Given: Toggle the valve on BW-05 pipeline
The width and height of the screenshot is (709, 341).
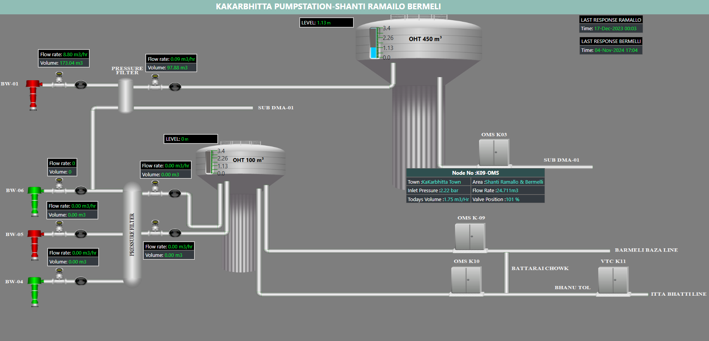Looking at the screenshot, I should (81, 234).
